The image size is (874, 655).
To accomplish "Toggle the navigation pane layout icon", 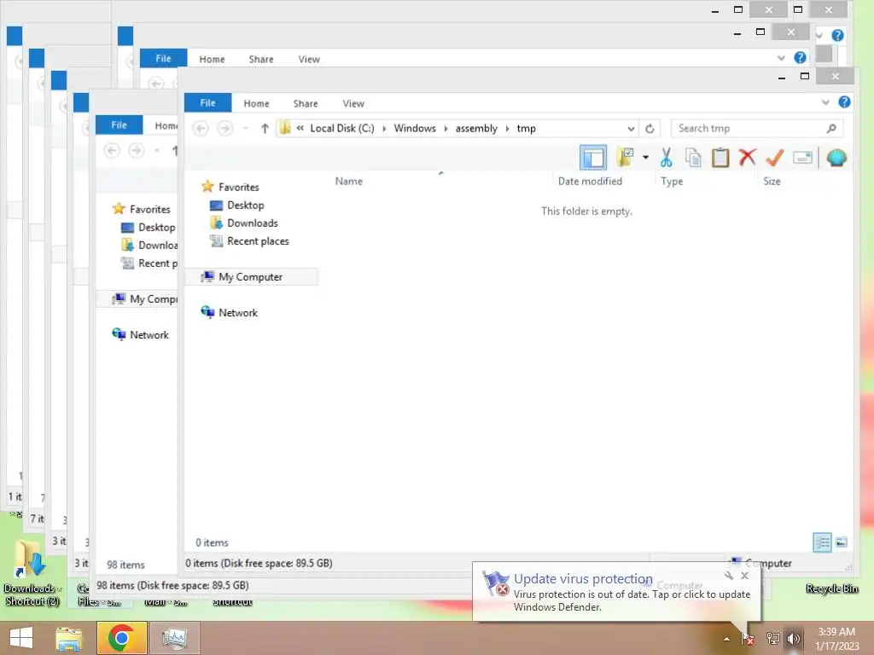I will (x=593, y=158).
